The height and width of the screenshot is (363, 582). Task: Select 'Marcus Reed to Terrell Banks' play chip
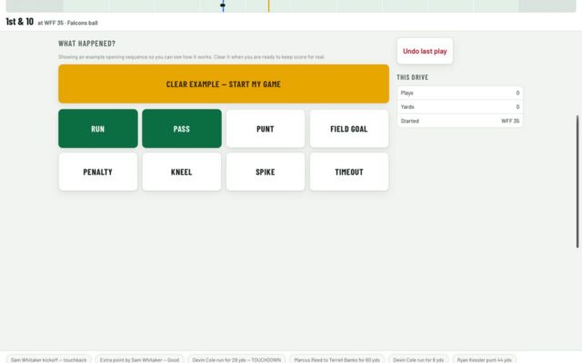point(337,359)
